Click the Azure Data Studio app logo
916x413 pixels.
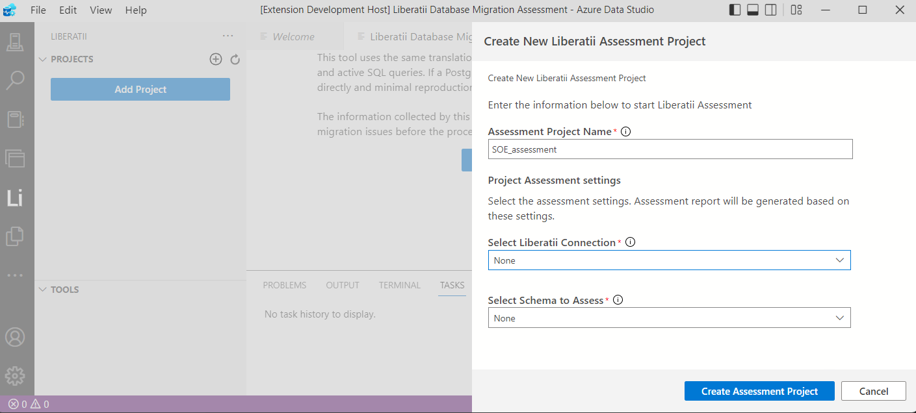pos(10,10)
